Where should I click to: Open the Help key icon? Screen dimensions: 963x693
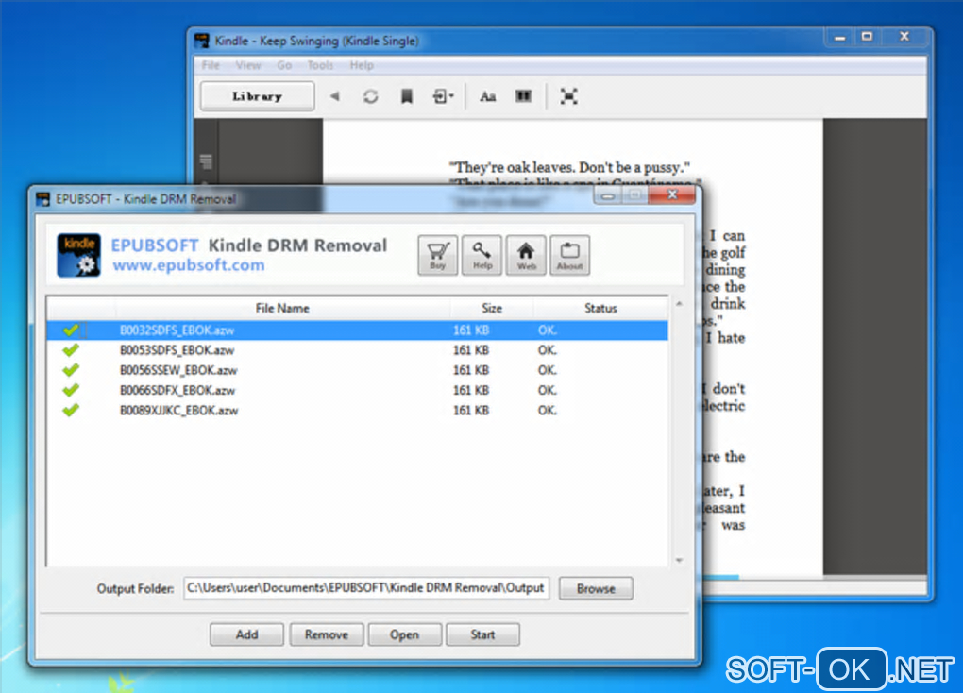pos(482,255)
